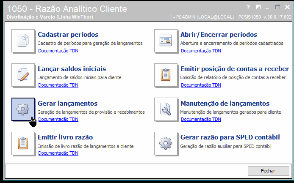Click the window title '1050 - Razão Analítico Cliente'
The image size is (294, 183).
67,9
